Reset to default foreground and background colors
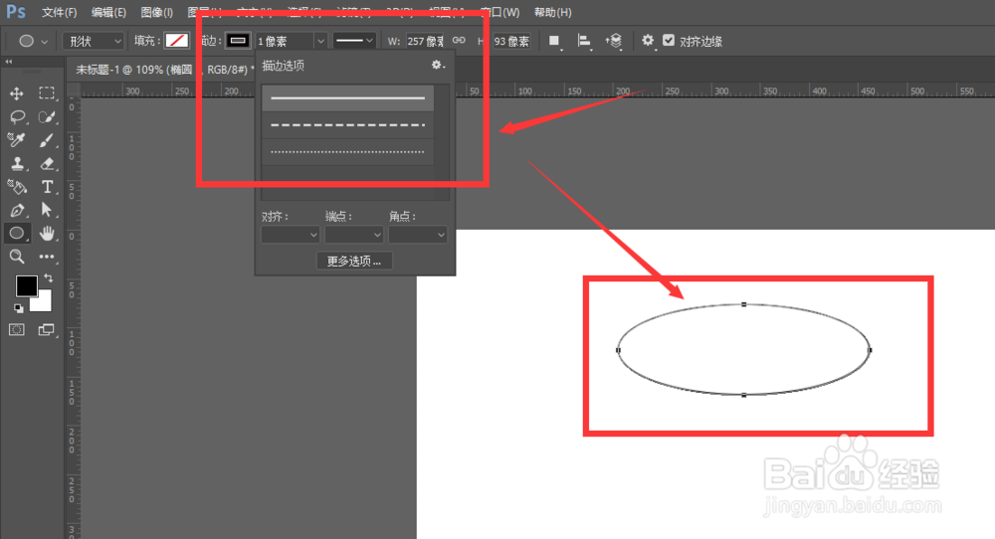This screenshot has height=539, width=995. click(x=18, y=308)
